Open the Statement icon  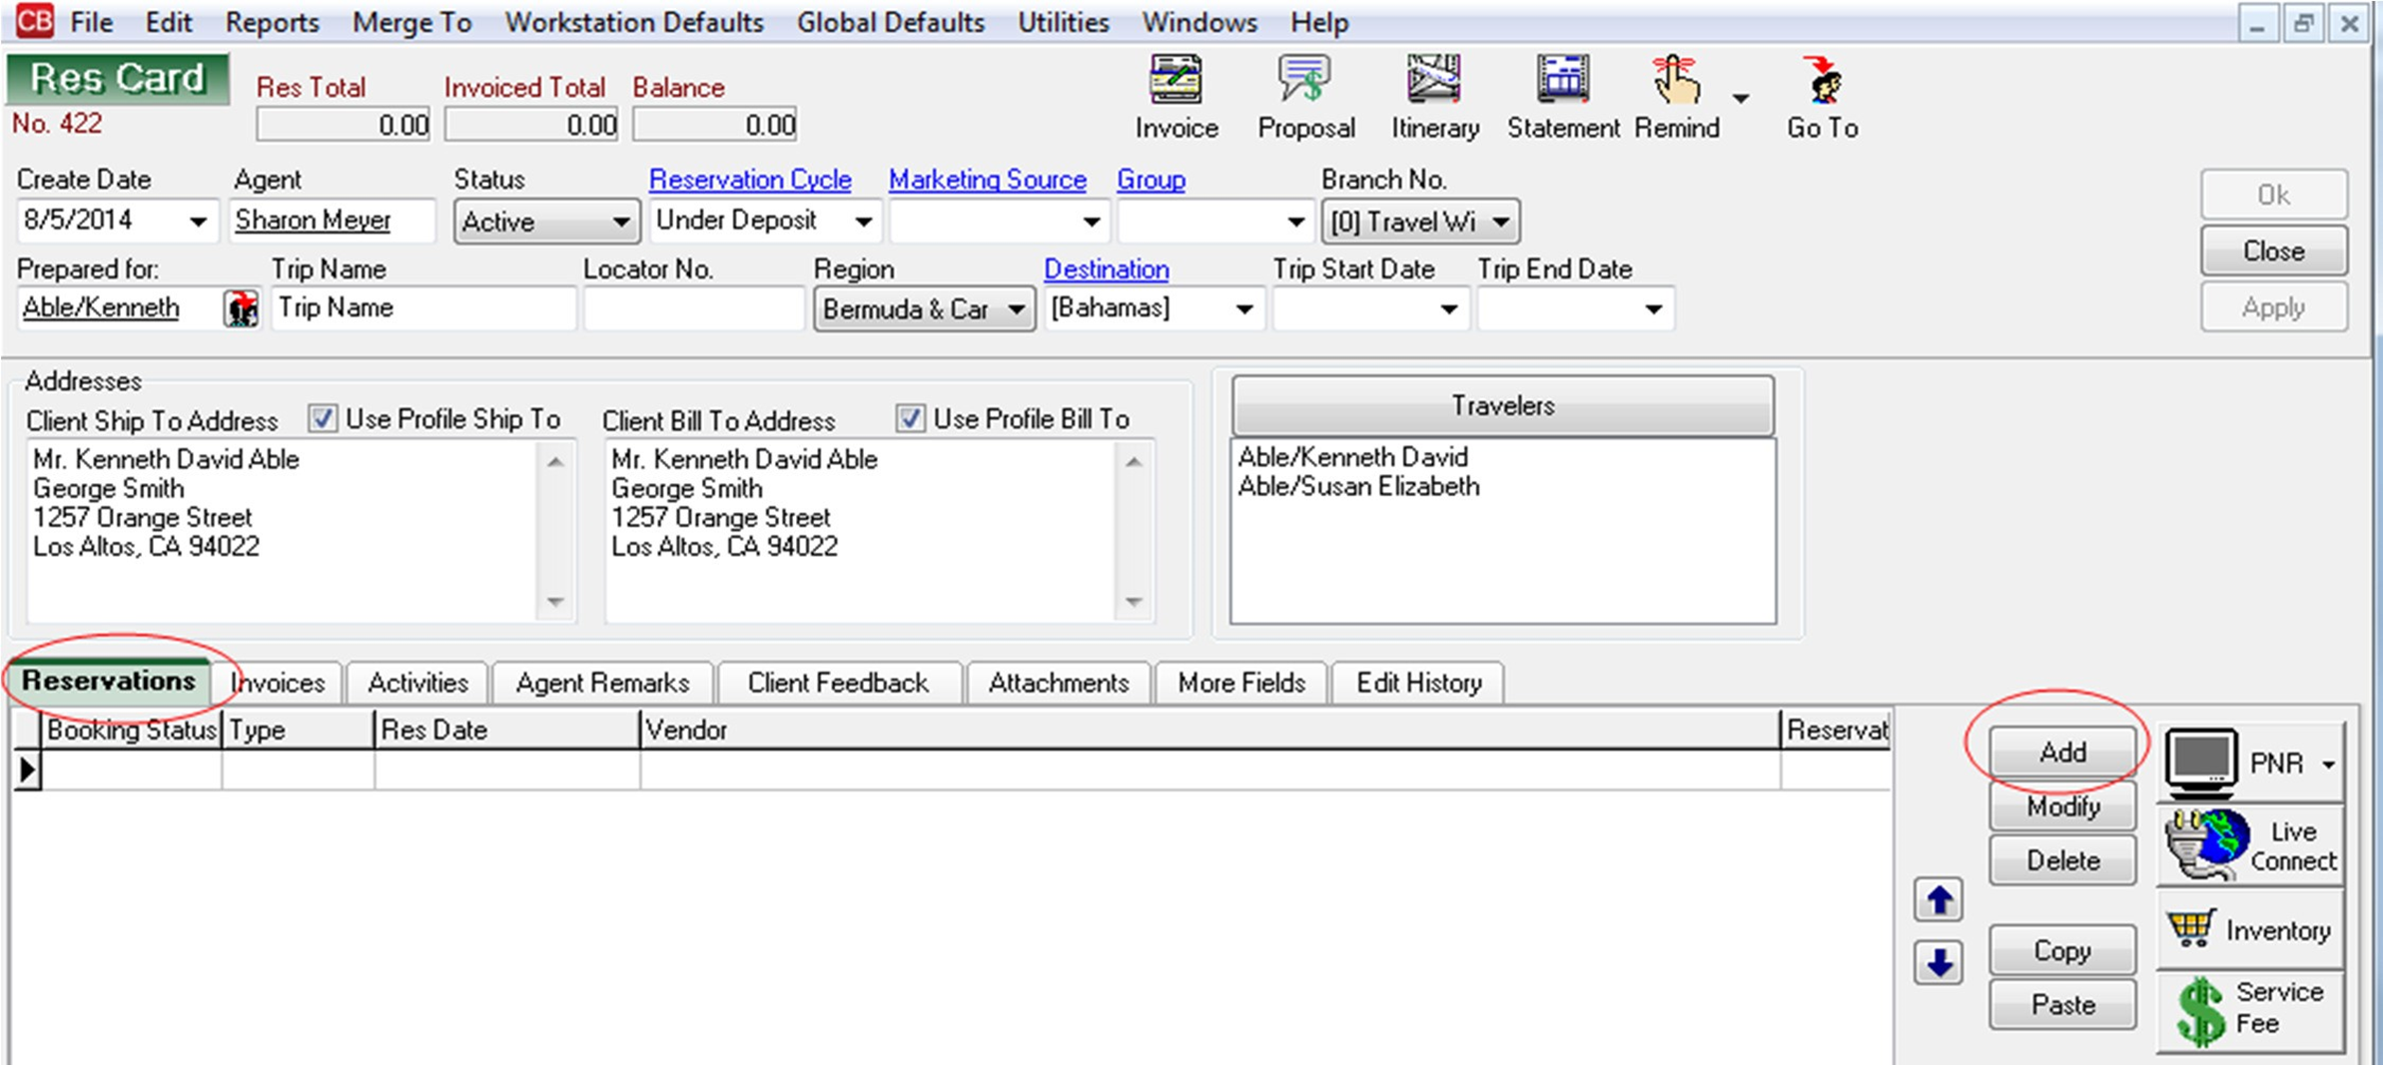pyautogui.click(x=1563, y=82)
